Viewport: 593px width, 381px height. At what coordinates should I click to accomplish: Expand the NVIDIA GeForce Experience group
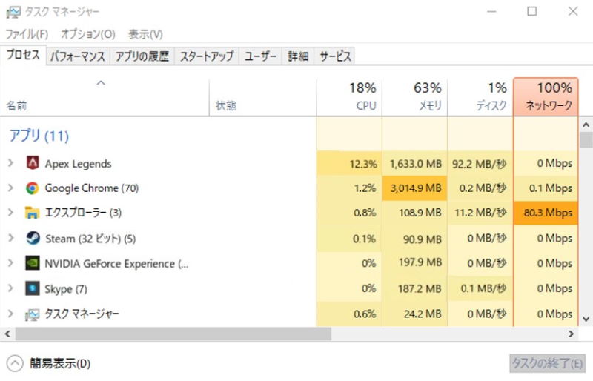pyautogui.click(x=10, y=263)
